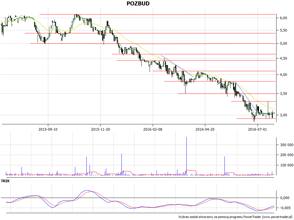Click the POZBUD chart title

point(138,3)
